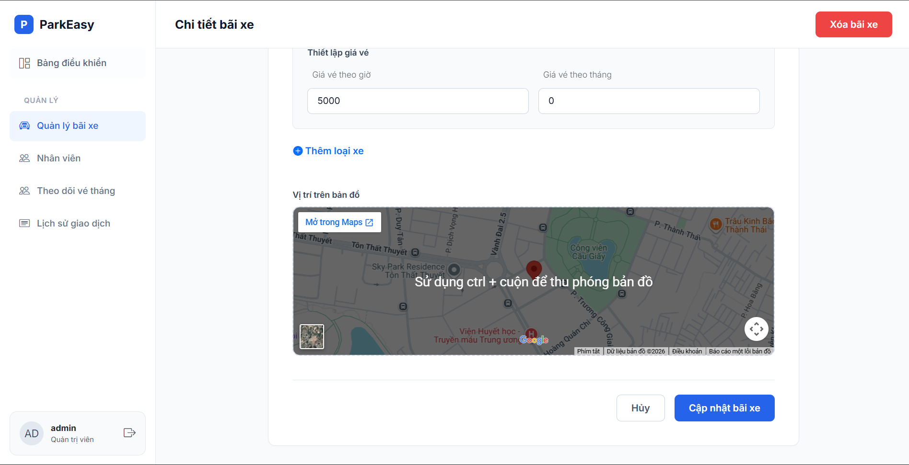
Task: Click the ParkEasy logo icon
Action: tap(24, 24)
